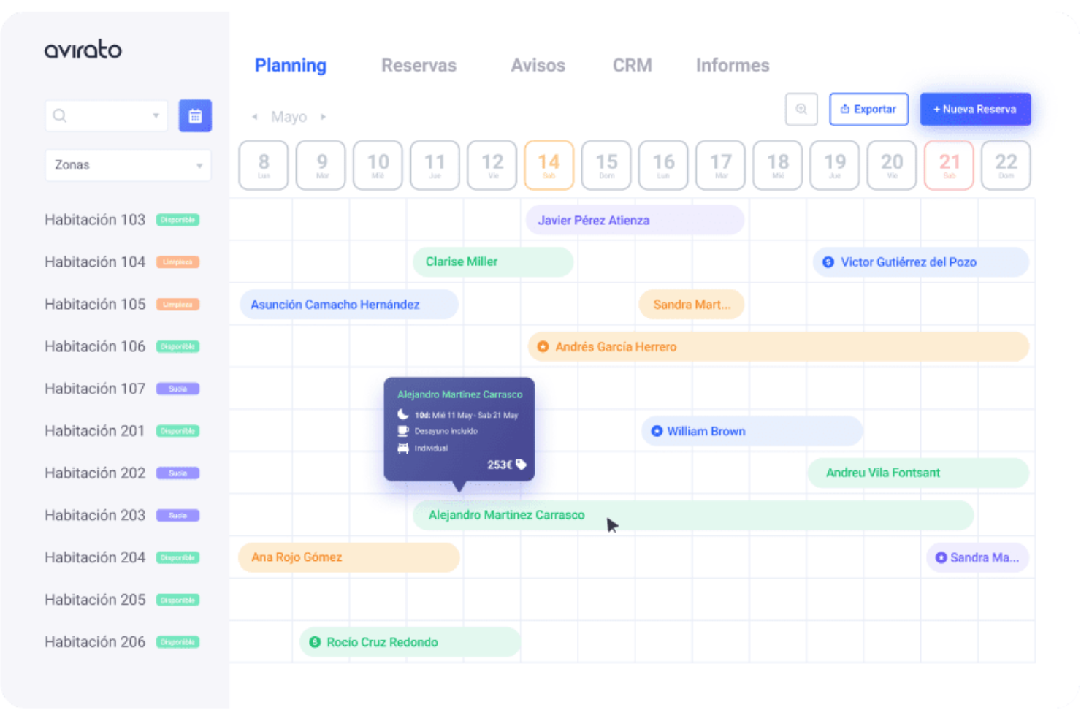This screenshot has height=721, width=1081.
Task: Select day 14 highlighted in orange
Action: tap(549, 165)
